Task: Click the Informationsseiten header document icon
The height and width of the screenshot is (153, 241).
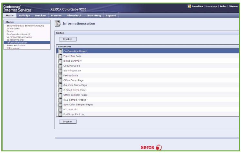Action: 58,23
